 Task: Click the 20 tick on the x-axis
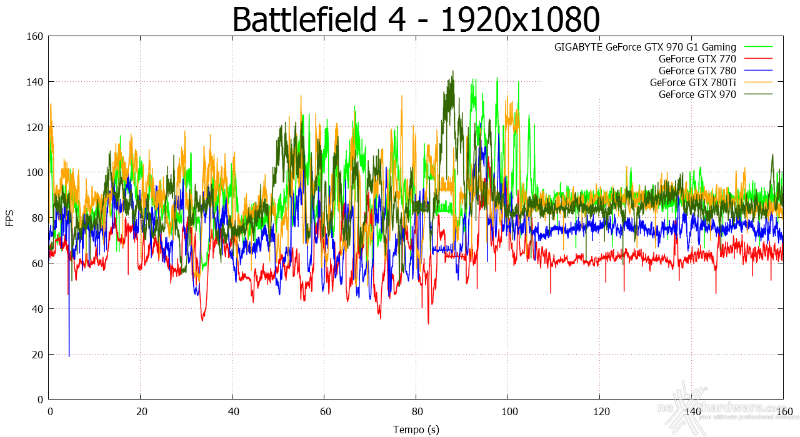141,412
